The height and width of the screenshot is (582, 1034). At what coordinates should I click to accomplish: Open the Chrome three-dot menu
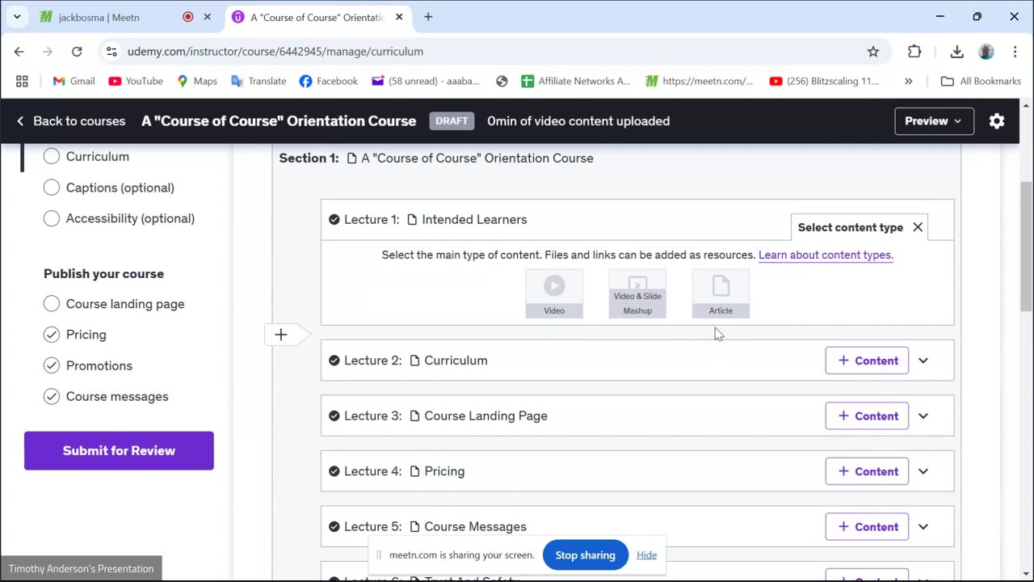(1015, 51)
